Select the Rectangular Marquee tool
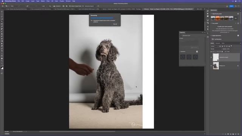242x136 pixels. coord(2,14)
